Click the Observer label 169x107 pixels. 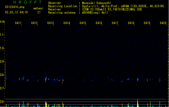click(55, 3)
